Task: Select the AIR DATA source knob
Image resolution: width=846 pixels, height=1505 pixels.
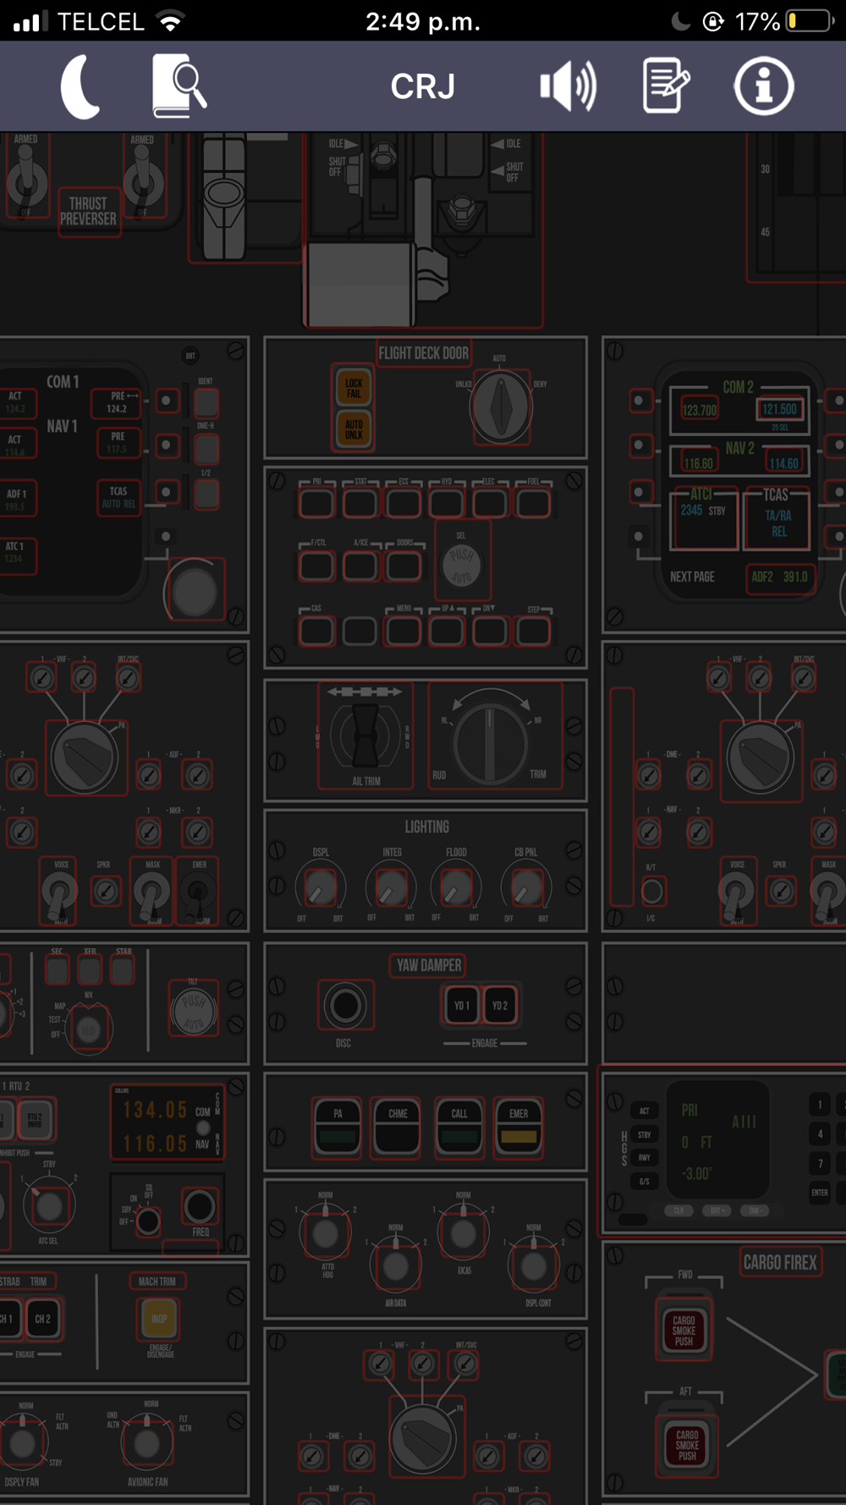Action: (396, 1265)
